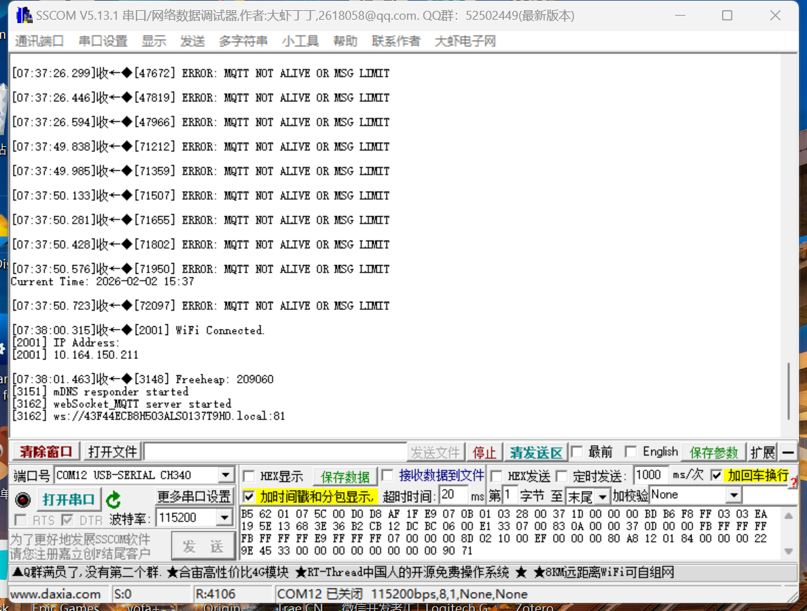Screen dimensions: 807x611
Task: Enable the 定时发送 checkbox
Action: pyautogui.click(x=562, y=476)
